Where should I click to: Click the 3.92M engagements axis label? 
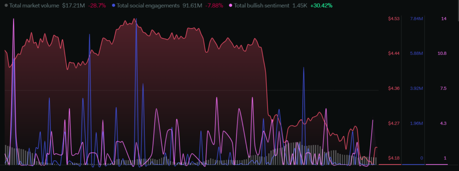click(x=416, y=88)
